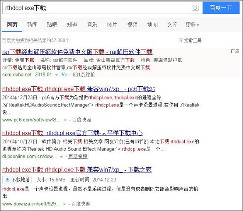Click the dl.pconline.com.cn URL
243x211 pixels.
pos(29,156)
